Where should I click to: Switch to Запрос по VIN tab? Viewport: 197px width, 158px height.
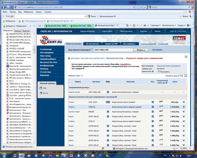(x=111, y=44)
